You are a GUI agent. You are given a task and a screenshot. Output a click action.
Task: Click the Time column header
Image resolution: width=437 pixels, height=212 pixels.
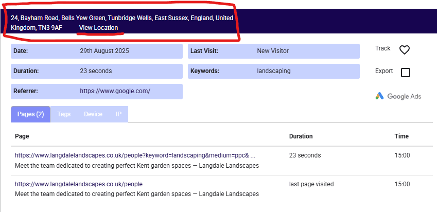pyautogui.click(x=401, y=136)
